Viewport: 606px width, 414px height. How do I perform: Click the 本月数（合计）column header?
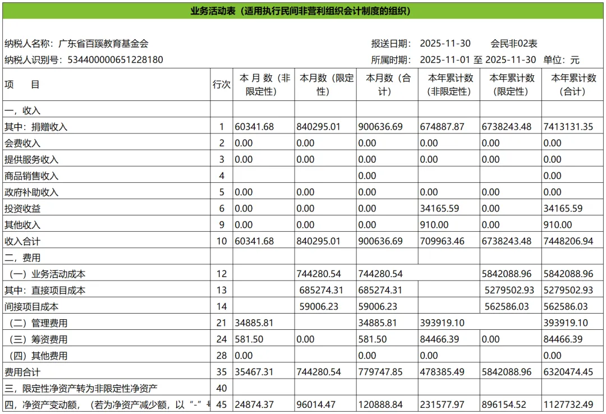387,85
